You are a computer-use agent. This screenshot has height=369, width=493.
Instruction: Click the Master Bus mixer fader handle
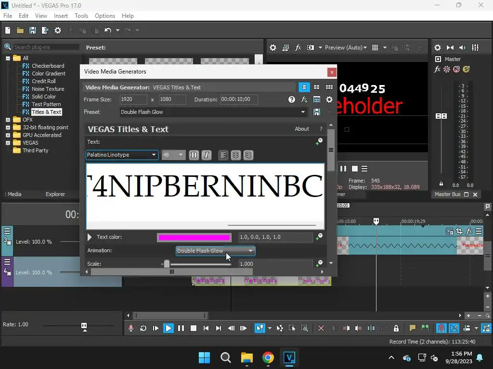point(441,116)
